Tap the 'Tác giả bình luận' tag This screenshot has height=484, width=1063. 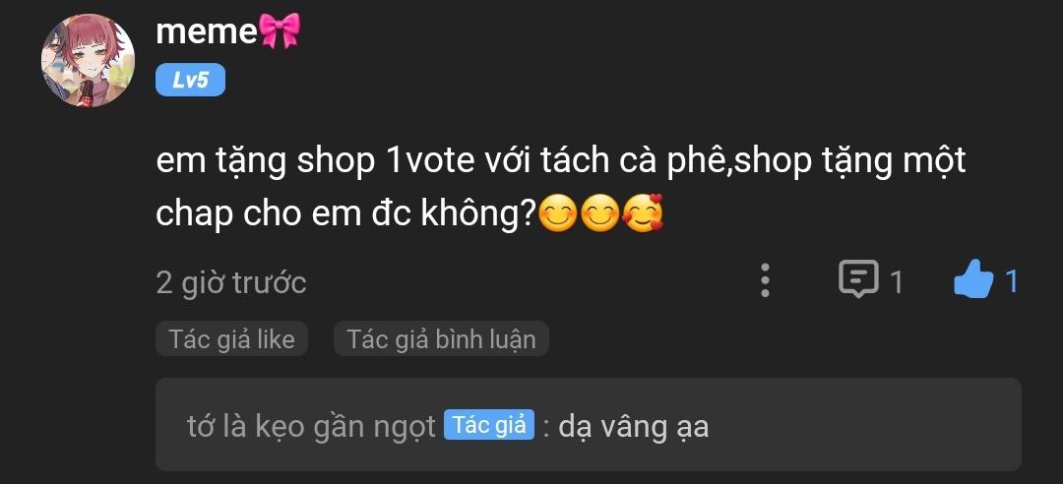pyautogui.click(x=441, y=339)
